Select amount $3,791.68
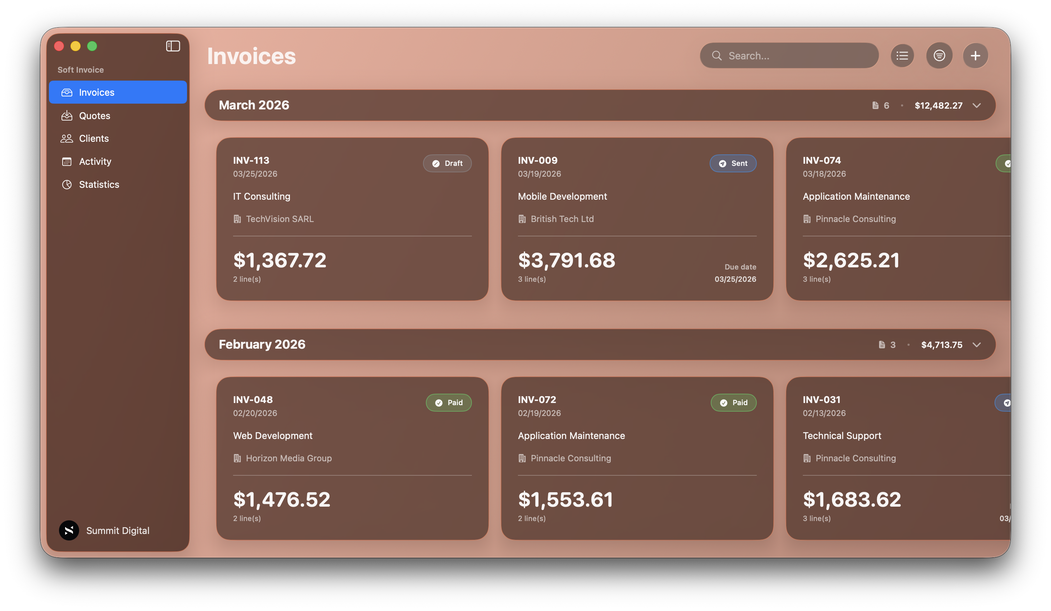Viewport: 1051px width, 611px height. point(567,261)
